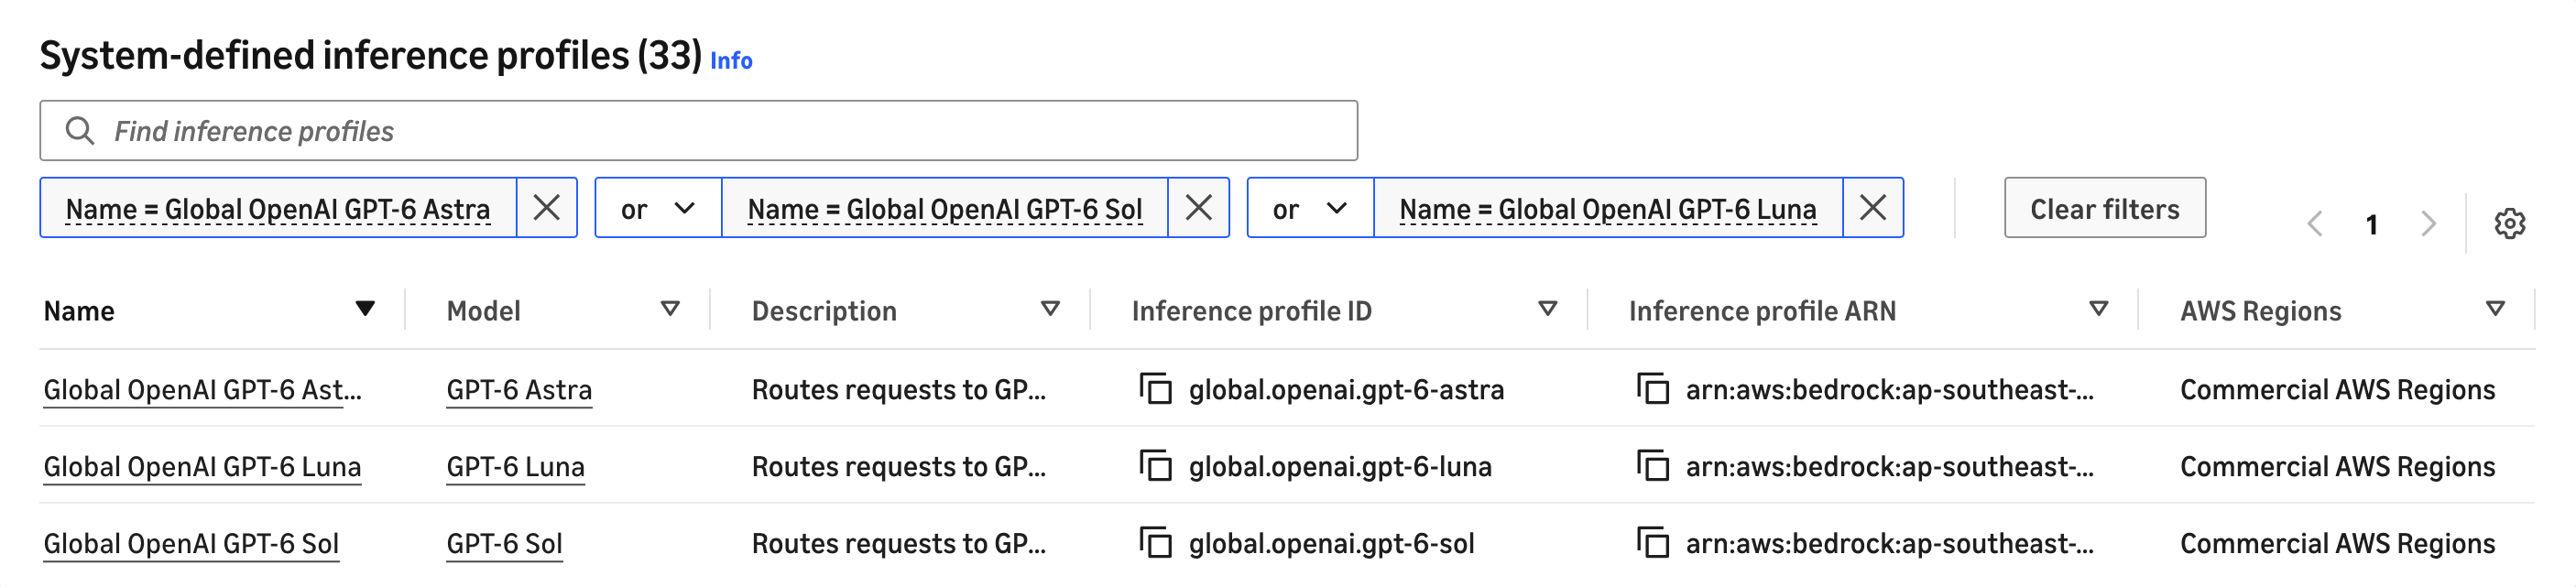Remove the GPT-6 Sol name filter
This screenshot has height=587, width=2576.
tap(1198, 208)
